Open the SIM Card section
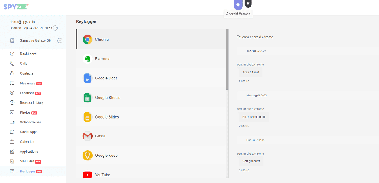 [27, 161]
